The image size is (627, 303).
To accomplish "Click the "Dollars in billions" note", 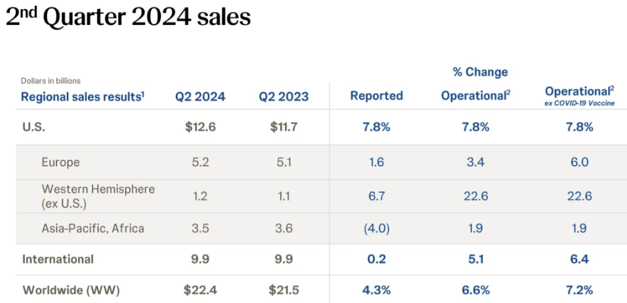I will click(x=51, y=81).
